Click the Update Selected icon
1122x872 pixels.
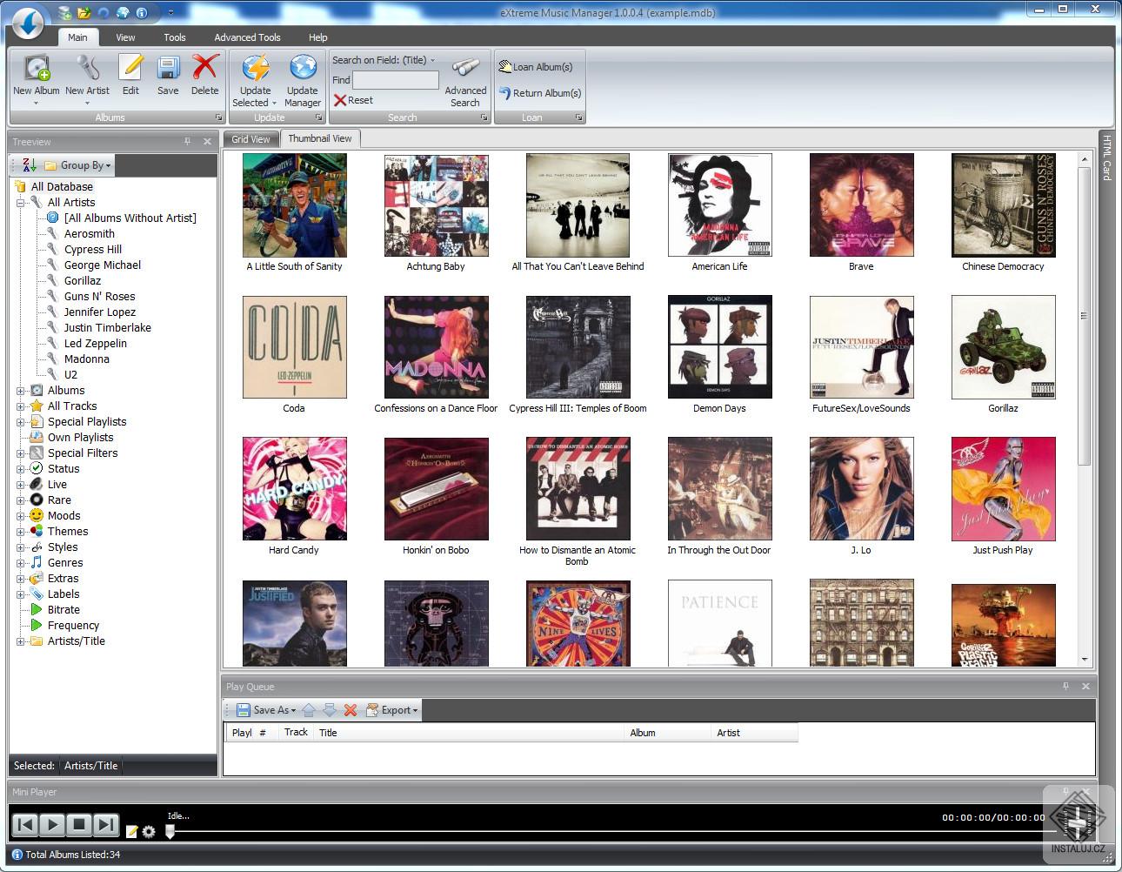click(255, 68)
